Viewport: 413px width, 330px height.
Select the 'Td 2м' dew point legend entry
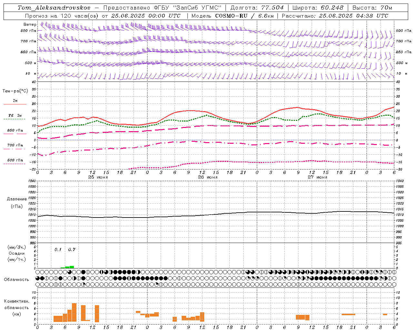click(x=15, y=115)
